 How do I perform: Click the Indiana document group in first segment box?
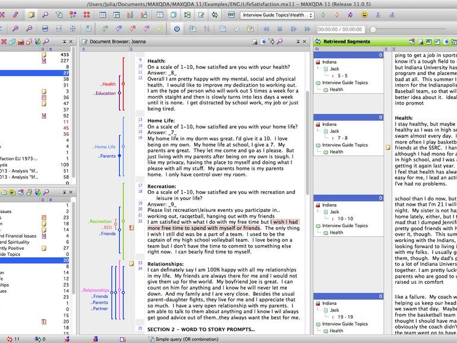pyautogui.click(x=329, y=62)
